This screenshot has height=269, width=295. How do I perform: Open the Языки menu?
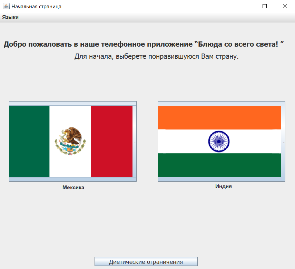coord(10,17)
